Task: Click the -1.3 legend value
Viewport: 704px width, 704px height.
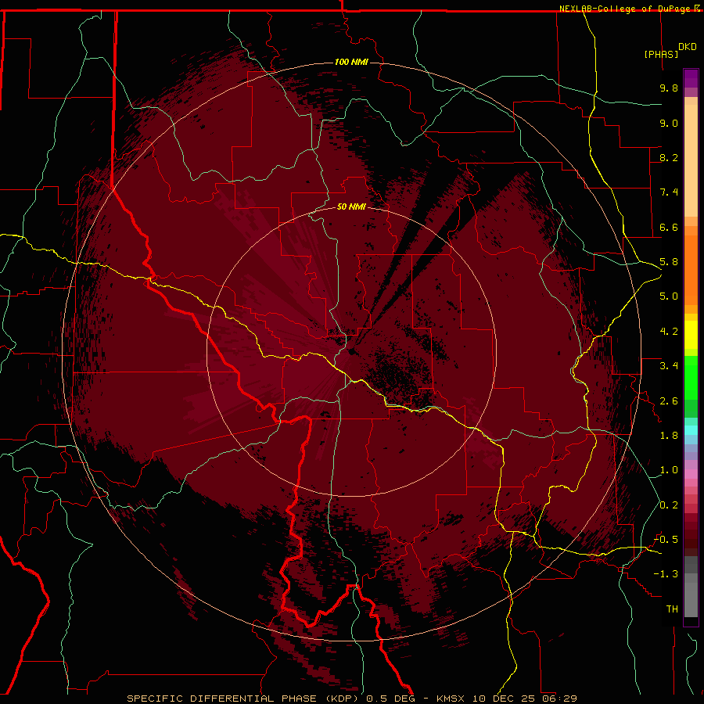Action: coord(666,574)
